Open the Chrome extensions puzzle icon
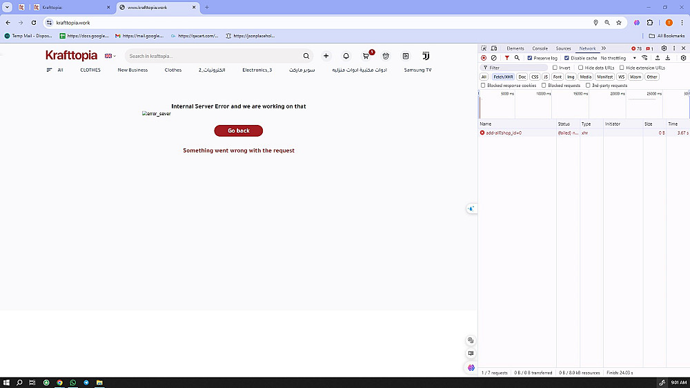 650,23
